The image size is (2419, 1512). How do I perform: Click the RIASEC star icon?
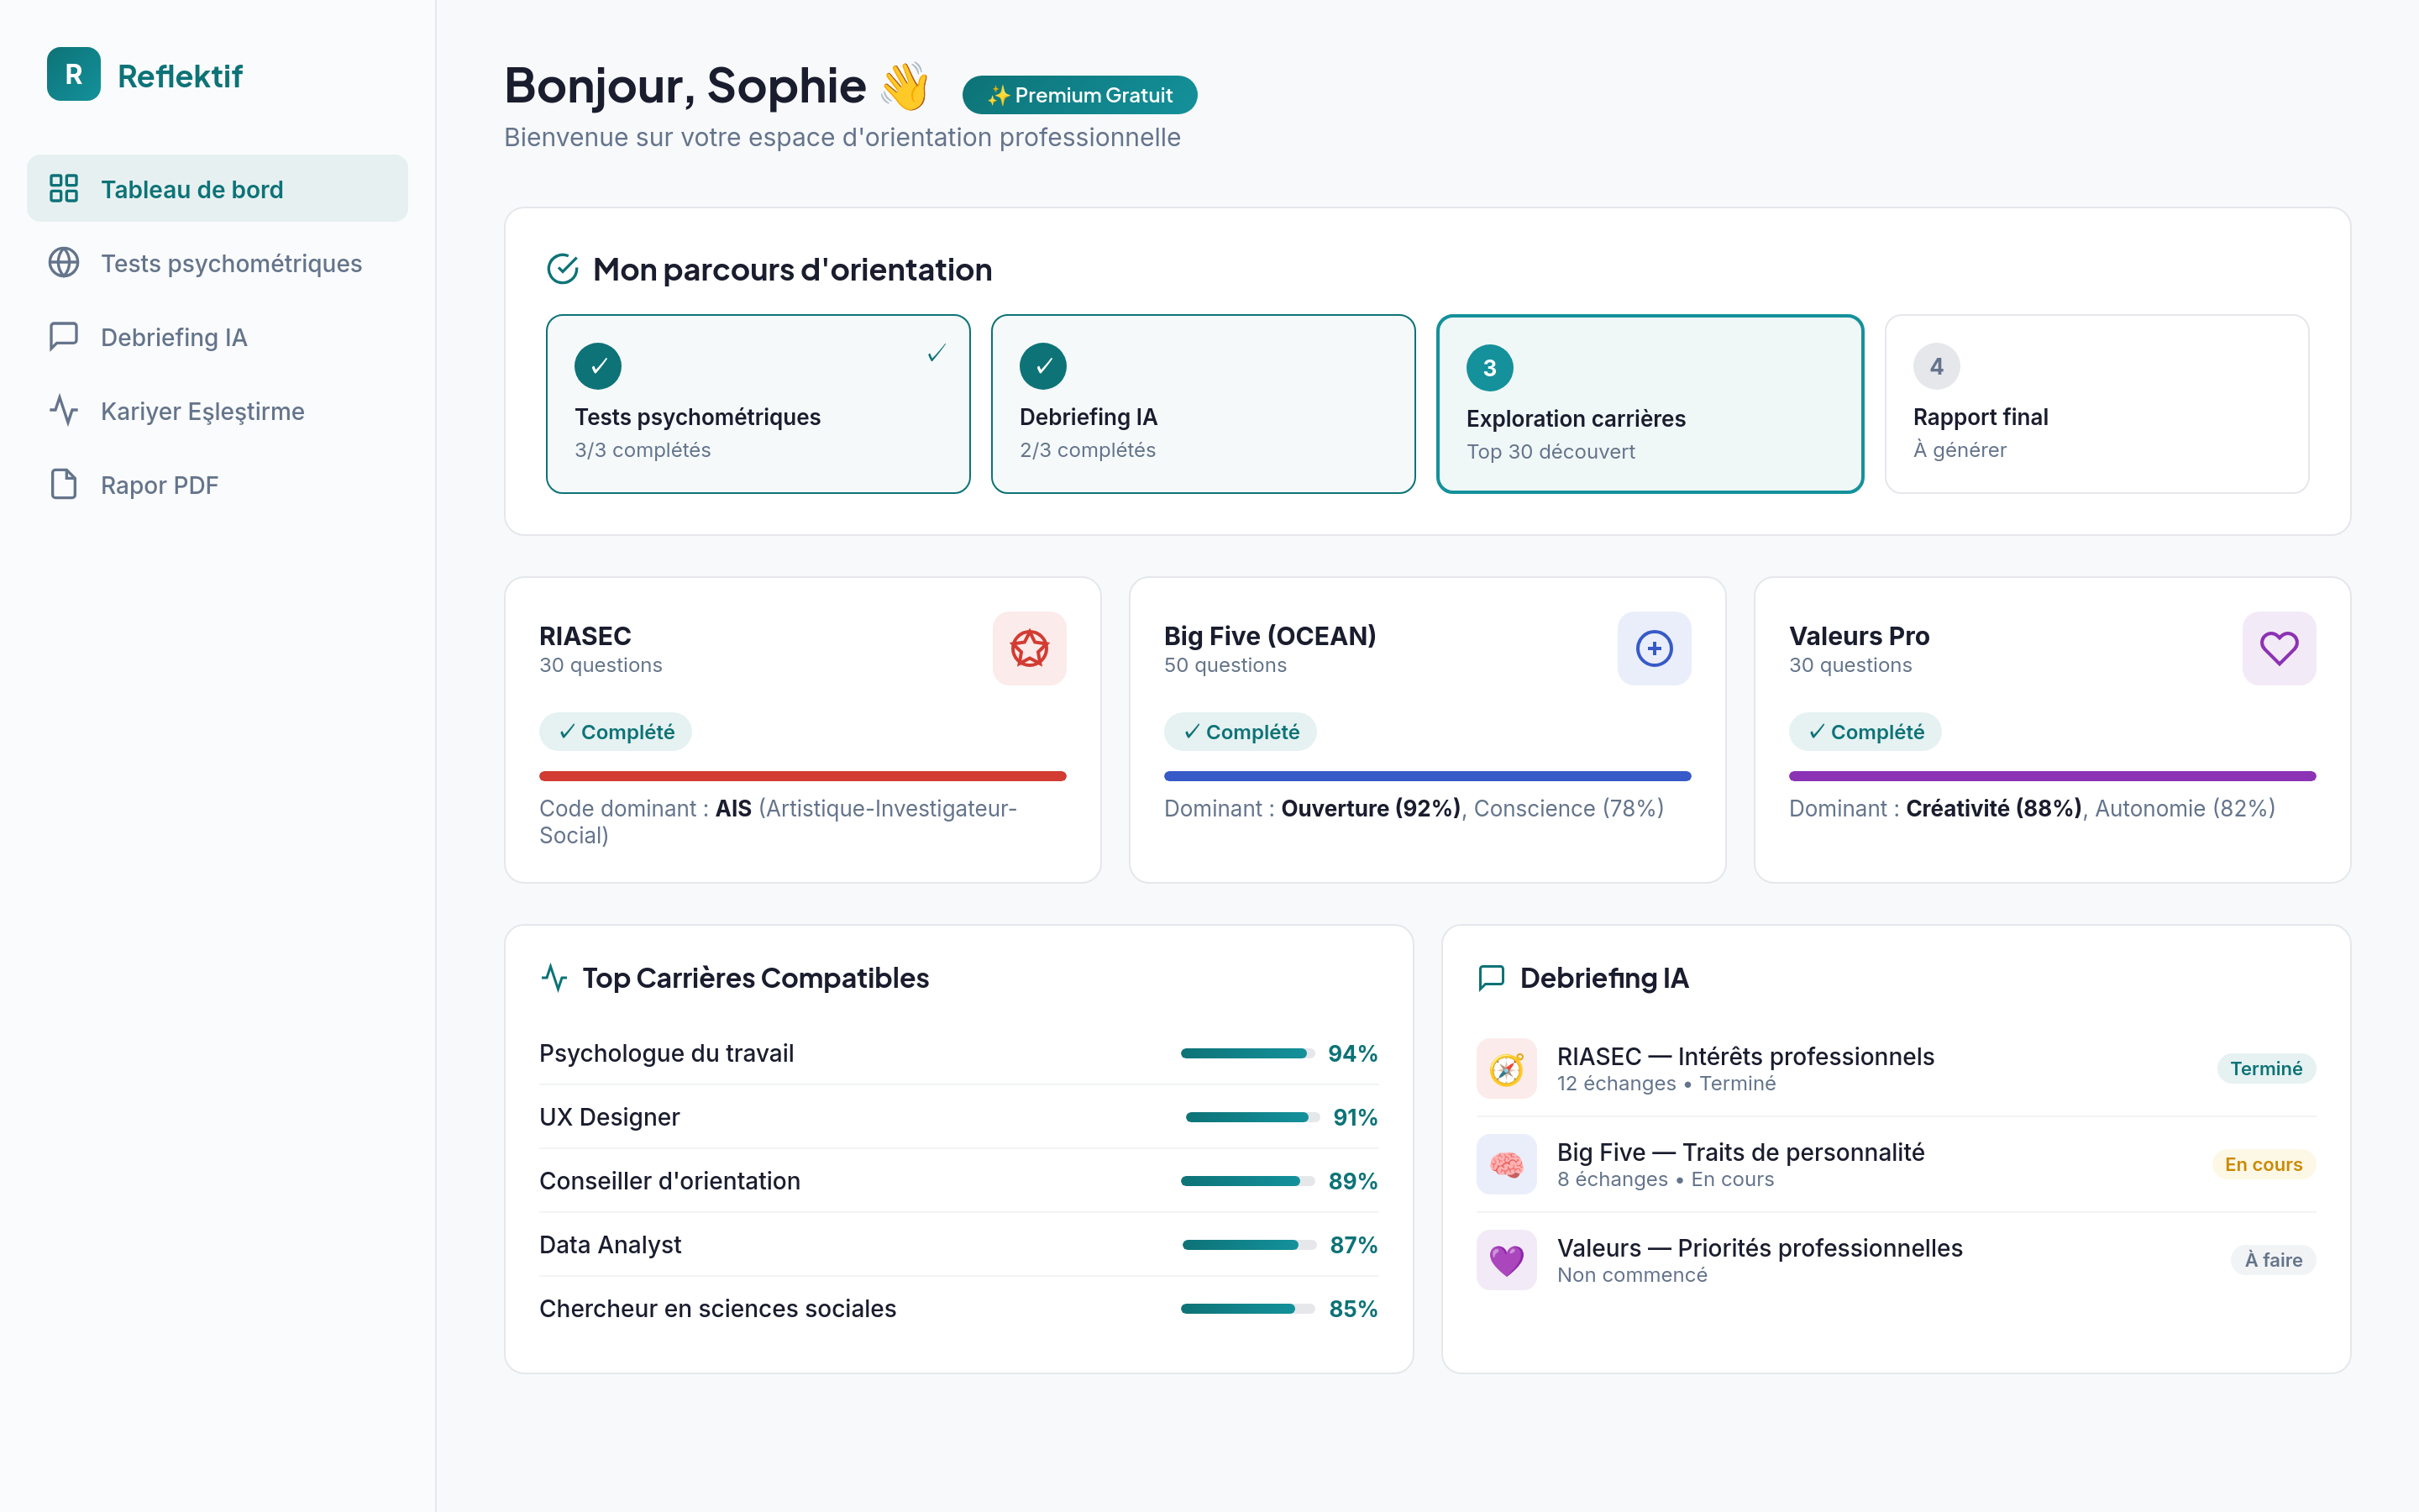click(x=1029, y=648)
